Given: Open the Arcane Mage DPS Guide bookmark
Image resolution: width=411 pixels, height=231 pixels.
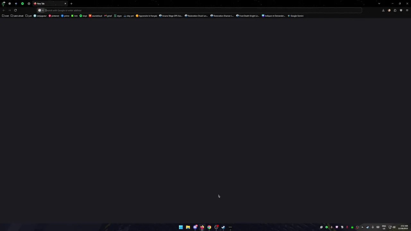Looking at the screenshot, I should pyautogui.click(x=171, y=16).
